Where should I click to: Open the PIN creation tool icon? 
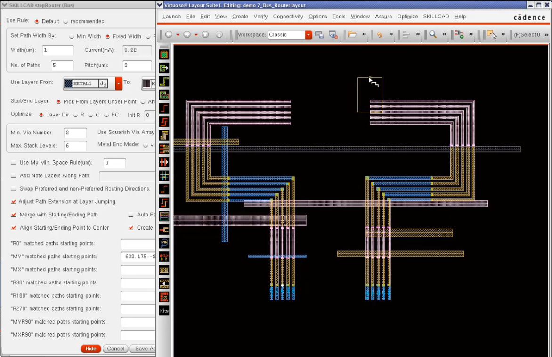click(164, 242)
